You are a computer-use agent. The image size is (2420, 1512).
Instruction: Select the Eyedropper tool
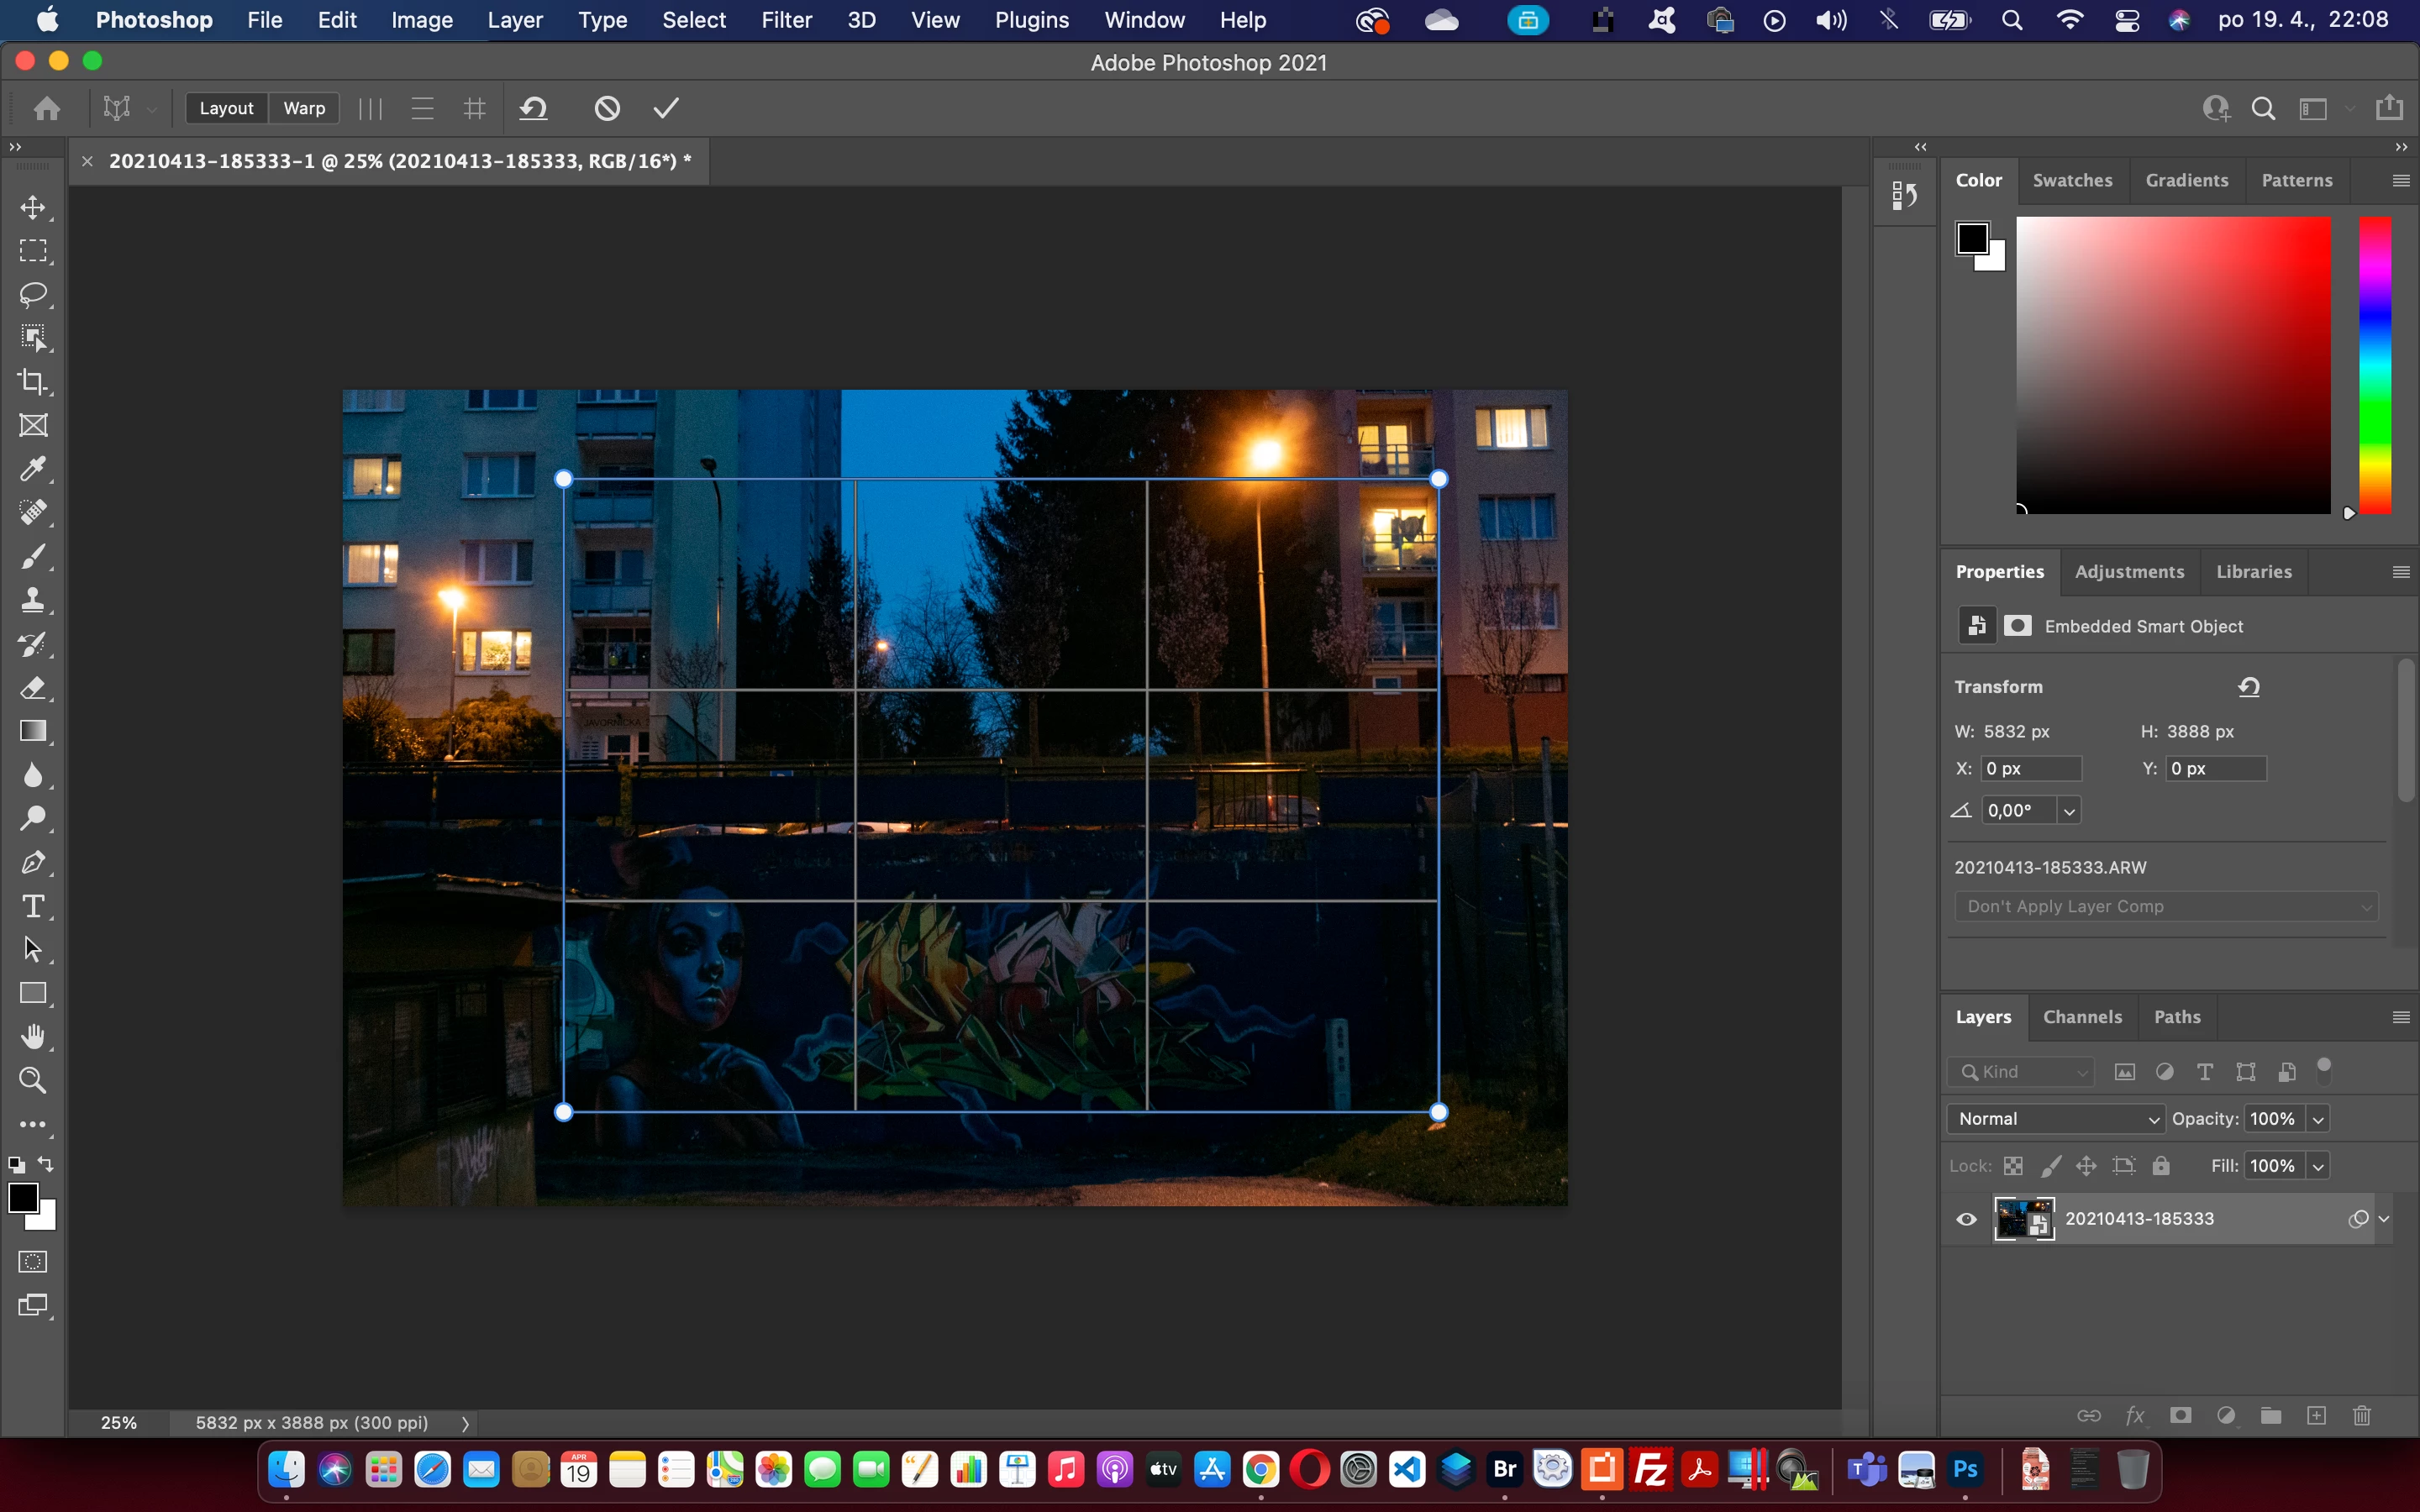[x=33, y=469]
